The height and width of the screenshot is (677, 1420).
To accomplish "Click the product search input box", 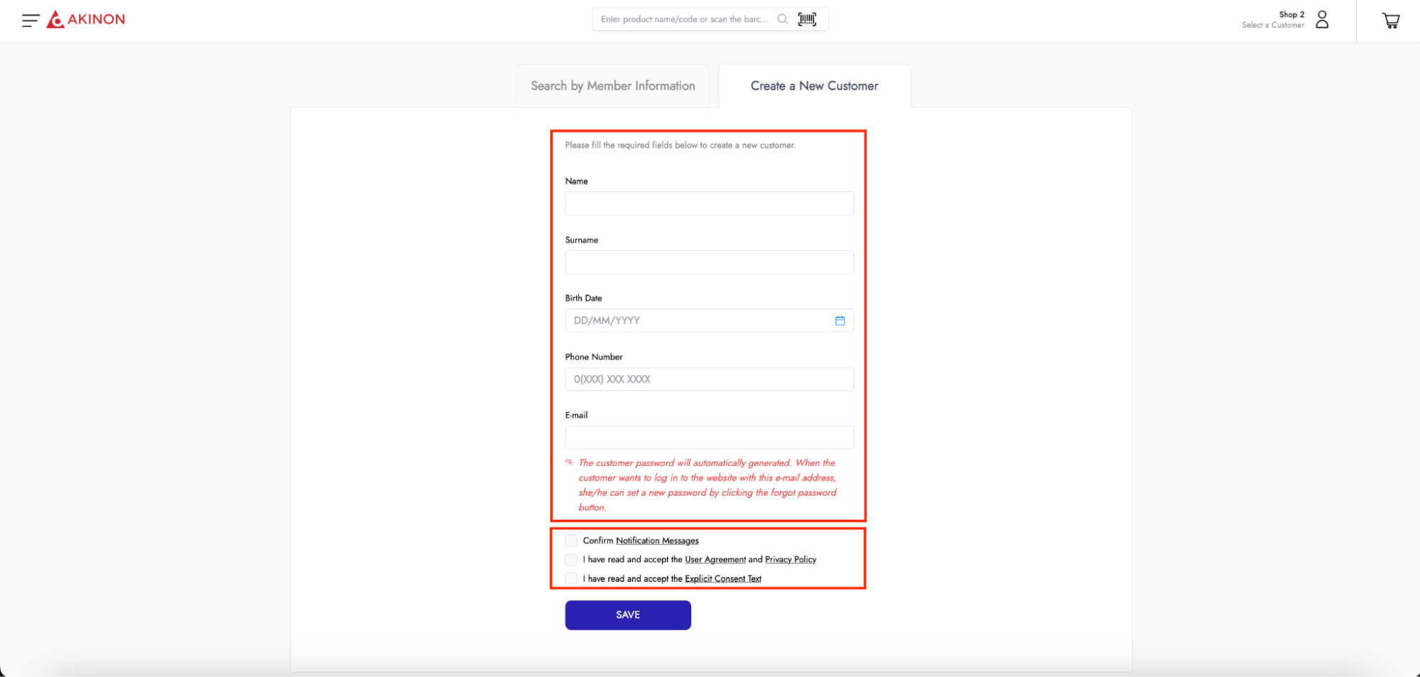I will [684, 19].
